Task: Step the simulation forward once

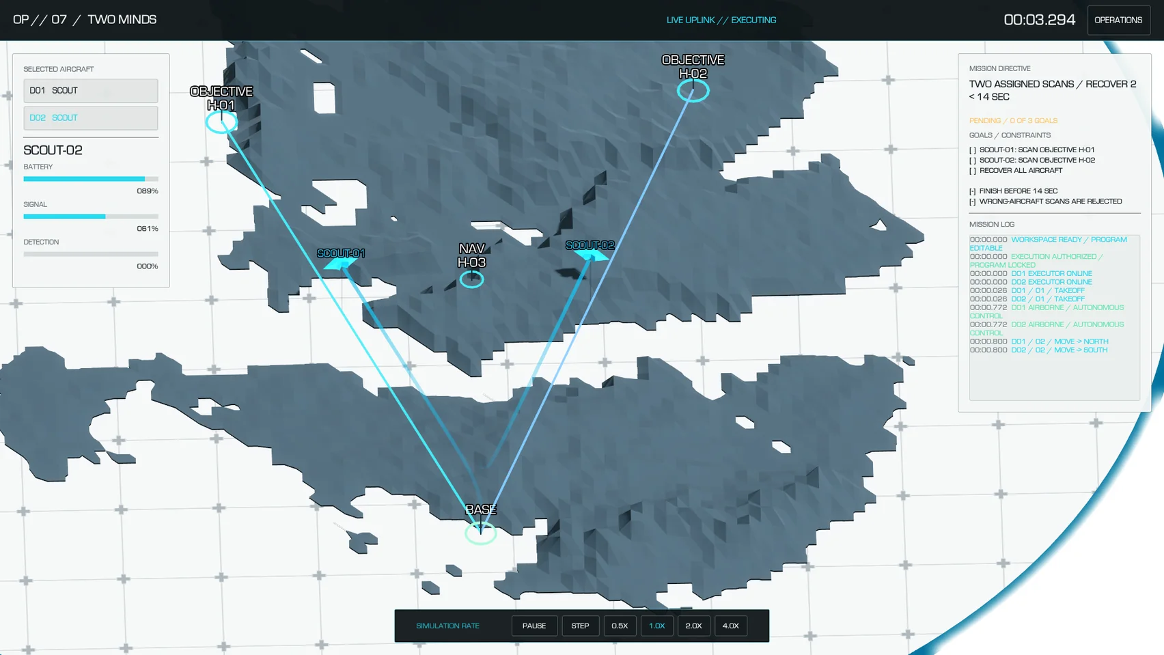Action: point(580,626)
